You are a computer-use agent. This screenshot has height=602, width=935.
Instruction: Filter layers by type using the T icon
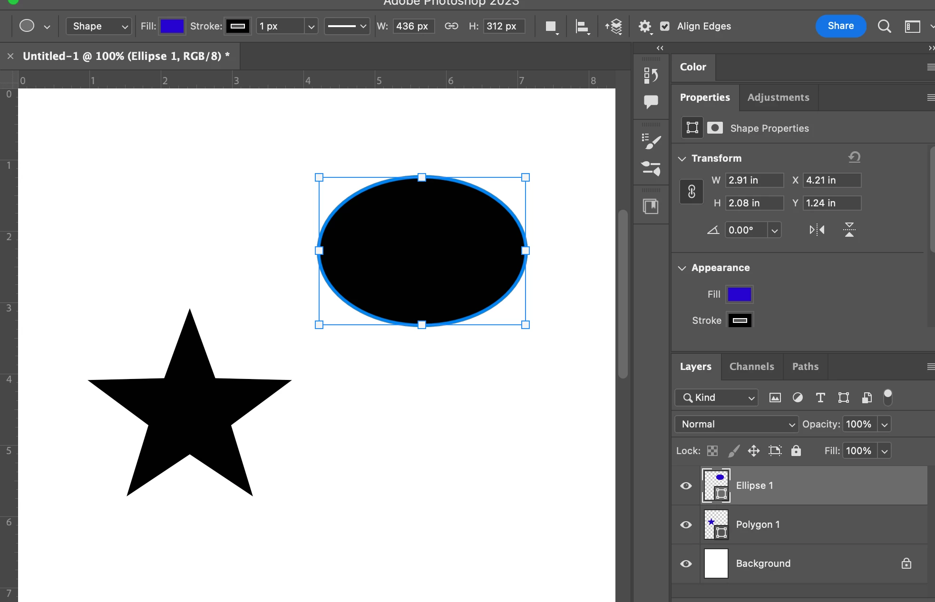820,398
